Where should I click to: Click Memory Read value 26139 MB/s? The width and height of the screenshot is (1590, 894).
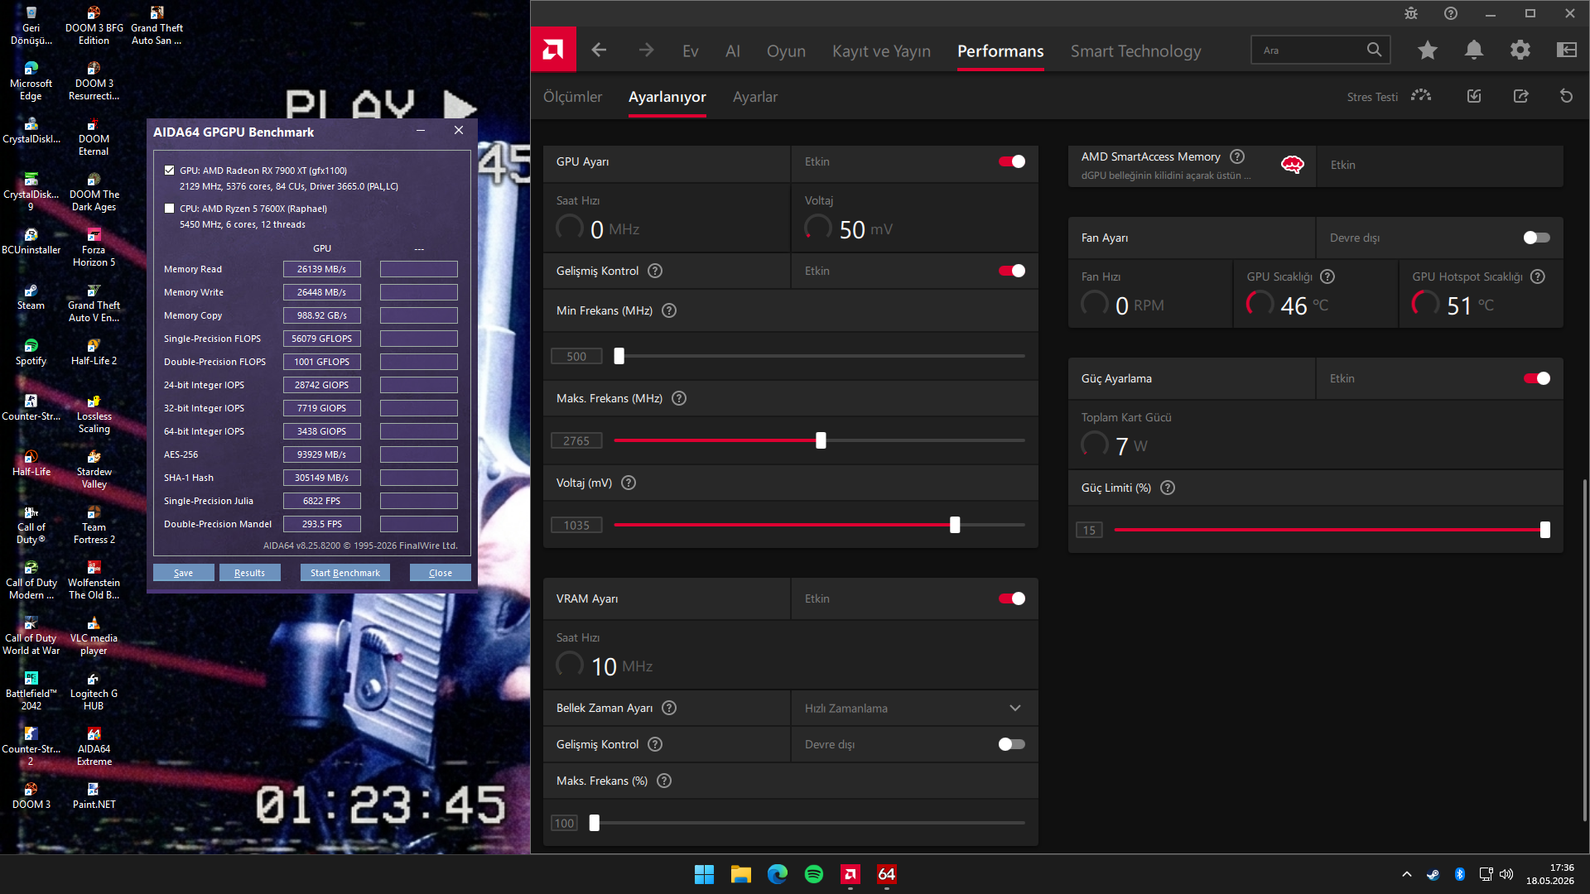click(x=322, y=269)
